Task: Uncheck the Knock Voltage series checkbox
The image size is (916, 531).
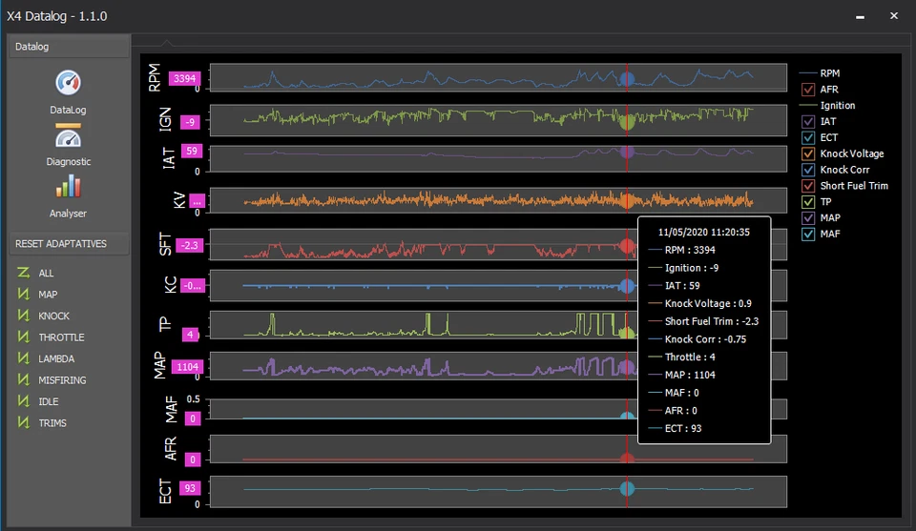Action: tap(808, 153)
